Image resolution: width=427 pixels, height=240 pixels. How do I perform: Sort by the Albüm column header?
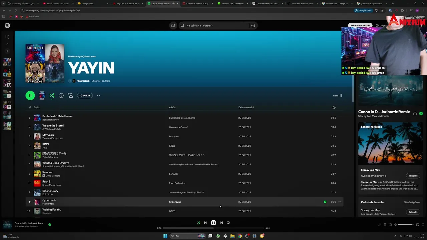pos(172,107)
